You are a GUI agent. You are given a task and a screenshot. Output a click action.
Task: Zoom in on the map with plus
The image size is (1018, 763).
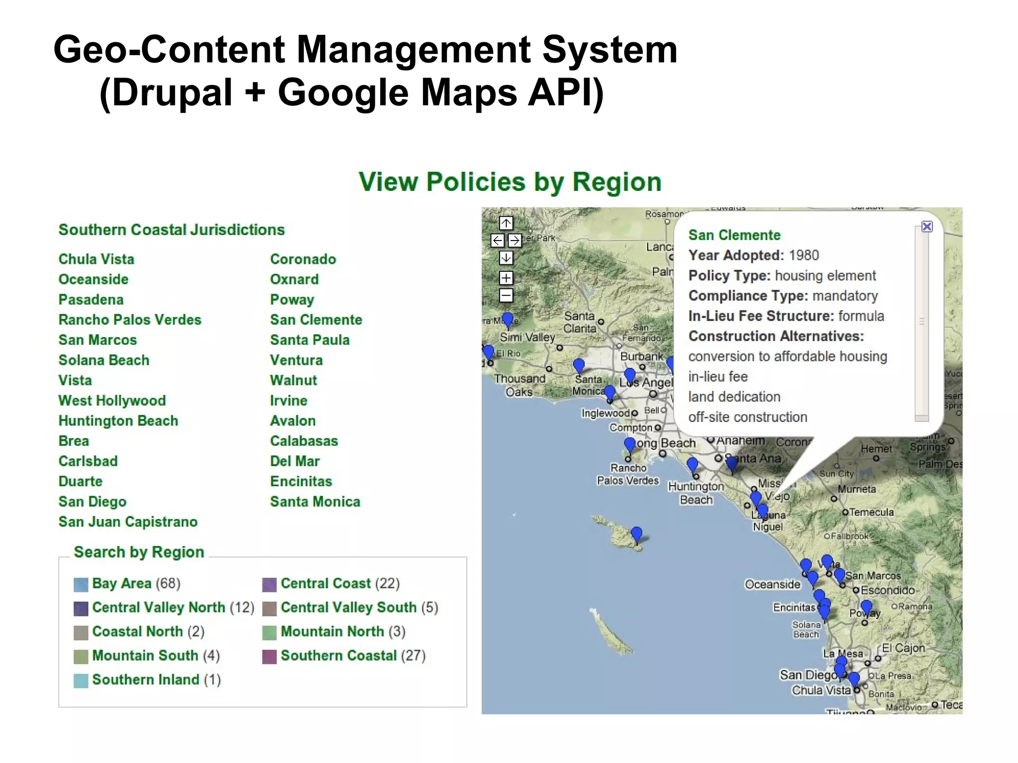[x=506, y=278]
